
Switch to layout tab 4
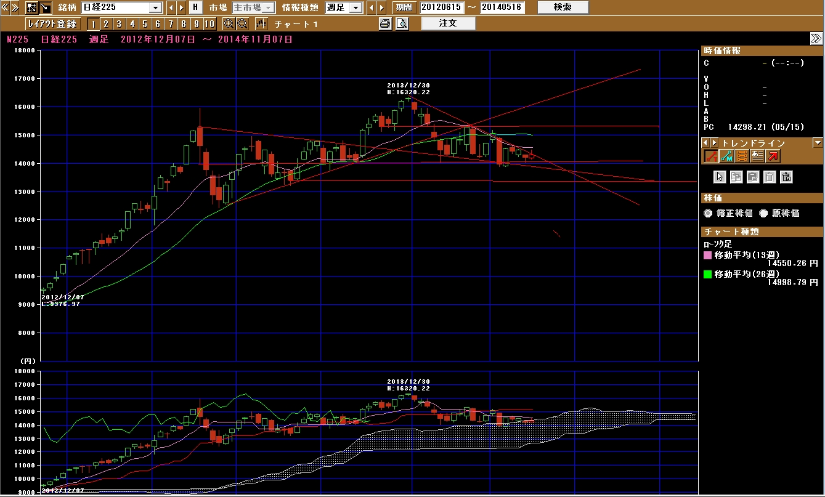(131, 23)
